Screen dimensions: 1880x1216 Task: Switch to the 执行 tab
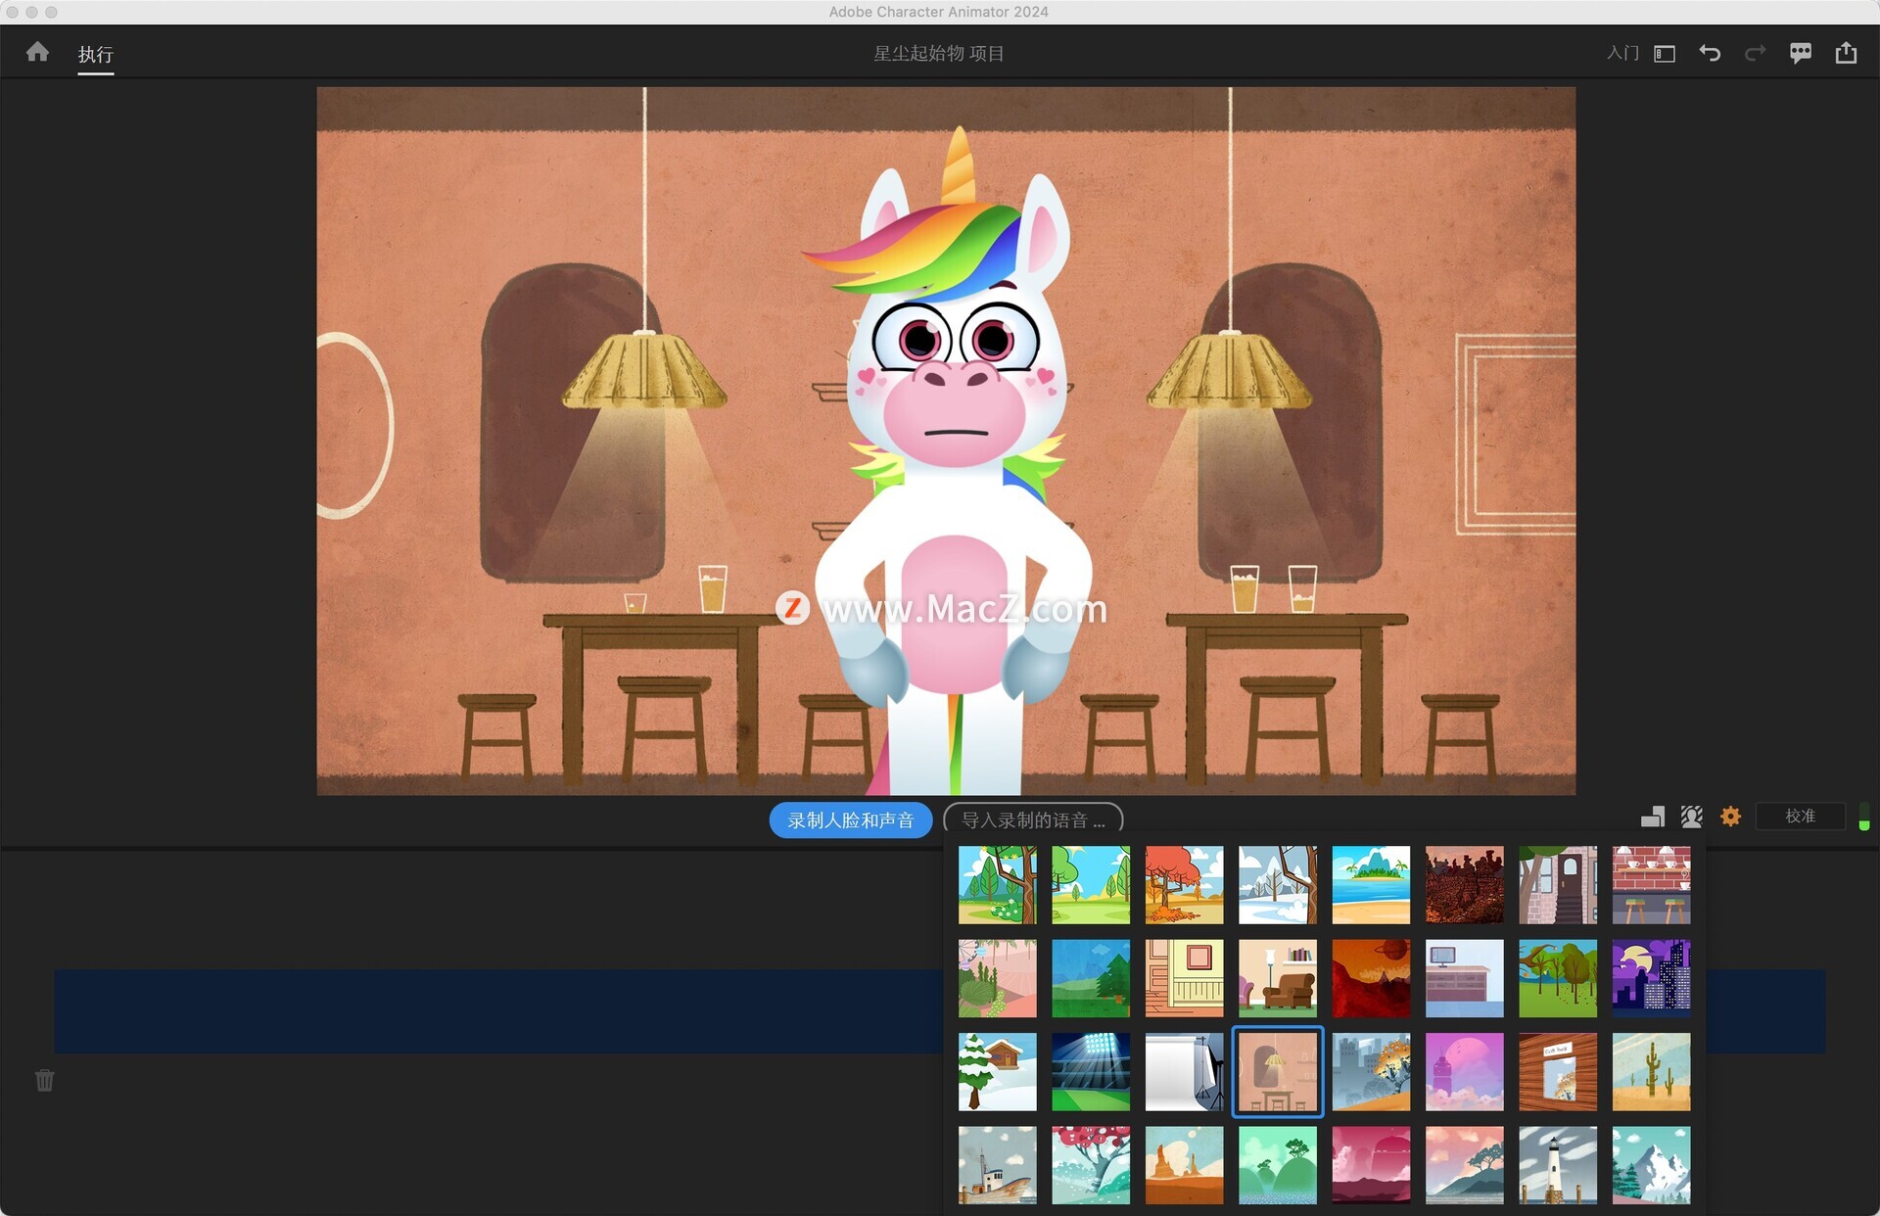[96, 54]
